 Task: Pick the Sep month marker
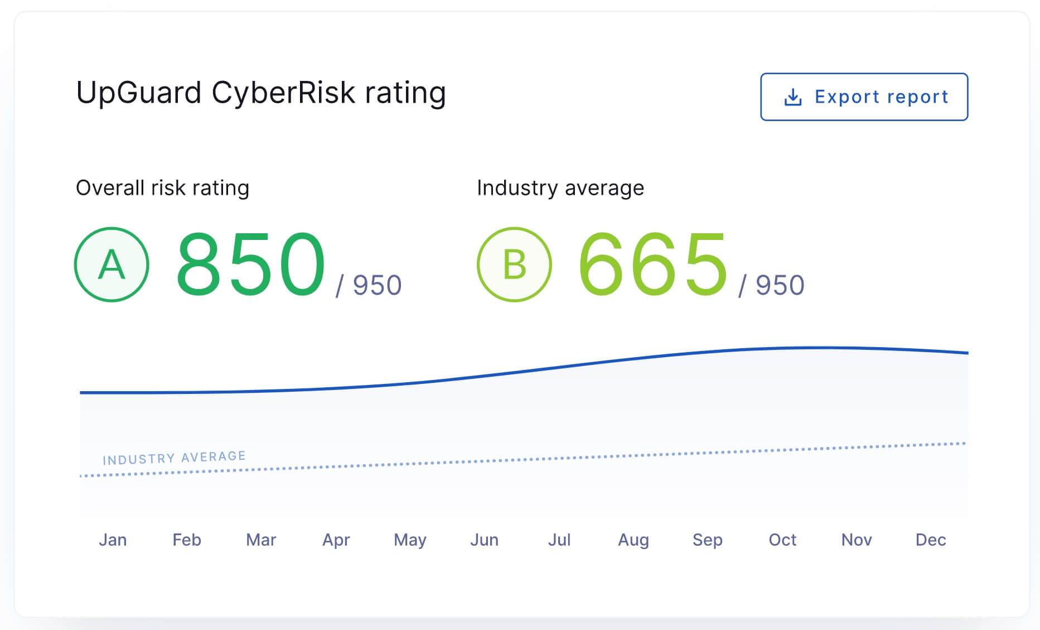pos(708,540)
